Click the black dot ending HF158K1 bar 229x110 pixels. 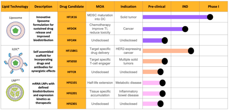pyautogui.click(x=191, y=51)
